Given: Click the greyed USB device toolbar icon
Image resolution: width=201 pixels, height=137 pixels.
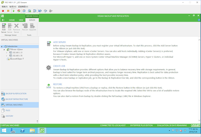Looking at the screenshot, I should [x=51, y=11].
